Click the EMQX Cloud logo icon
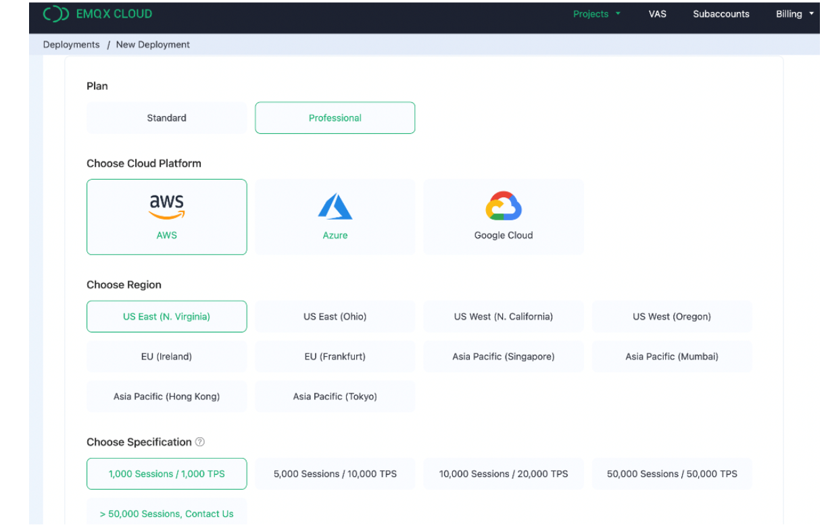The image size is (826, 527). (x=55, y=14)
